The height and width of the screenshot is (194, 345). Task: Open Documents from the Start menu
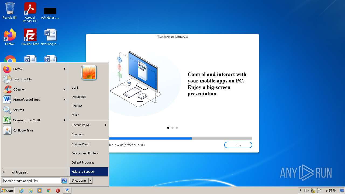[89, 97]
